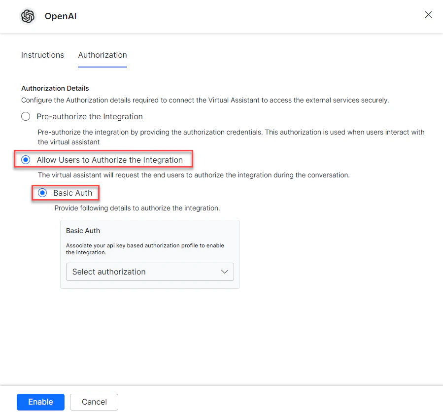
Task: Cancel the OpenAI integration setup
Action: coord(94,402)
